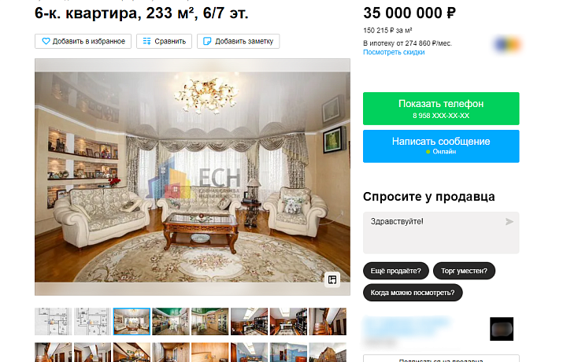567x362 pixels.
Task: Click the compare list icon
Action: pyautogui.click(x=146, y=41)
